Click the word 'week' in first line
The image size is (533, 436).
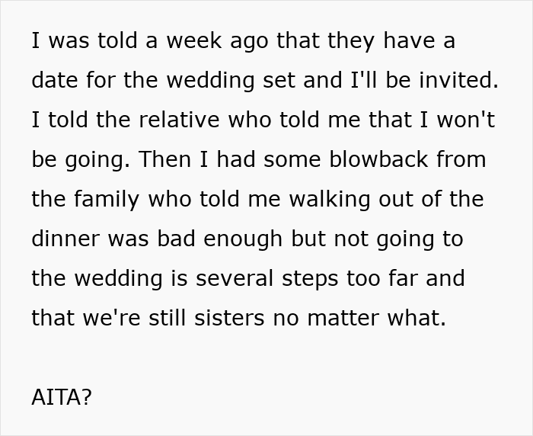click(x=193, y=40)
